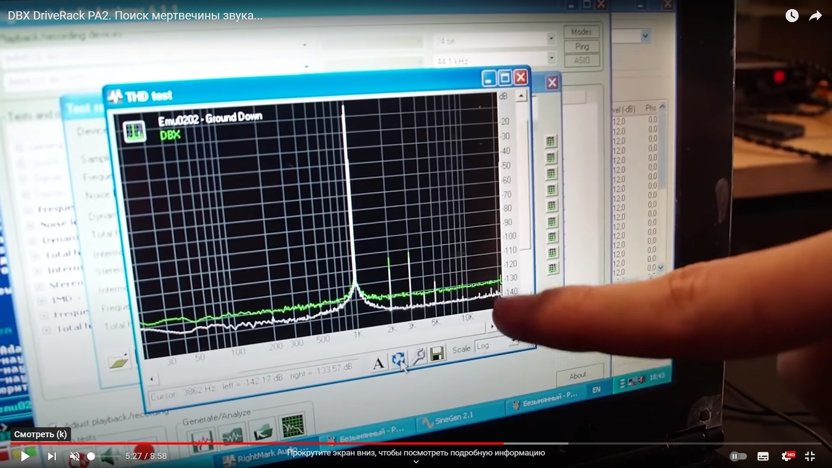Click the scroll-down chevron for details

(416, 462)
